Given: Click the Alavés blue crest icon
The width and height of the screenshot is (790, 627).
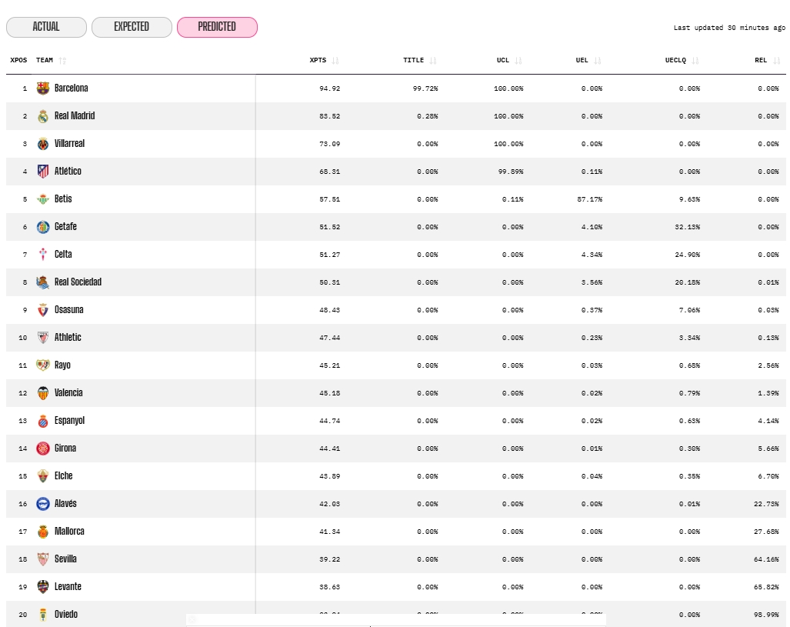Looking at the screenshot, I should pyautogui.click(x=43, y=504).
